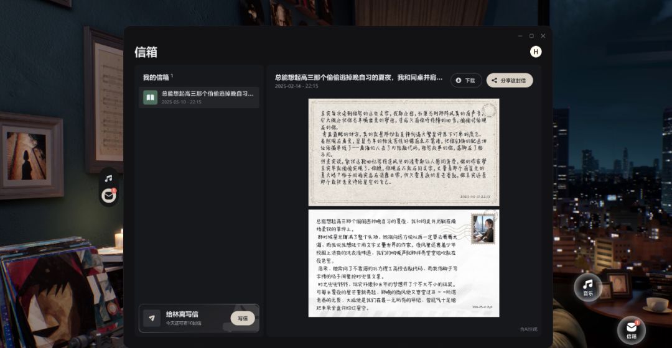Click the 下载 download button
Viewport: 672px width, 348px height.
tap(466, 80)
